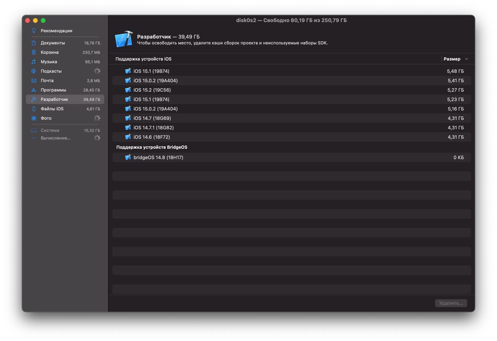The width and height of the screenshot is (497, 341).
Task: Click the icon of iOS 14.7 (18G69)
Action: (128, 118)
